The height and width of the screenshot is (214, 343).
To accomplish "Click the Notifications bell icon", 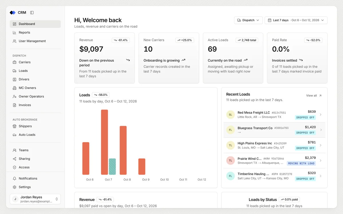I will coord(15,178).
